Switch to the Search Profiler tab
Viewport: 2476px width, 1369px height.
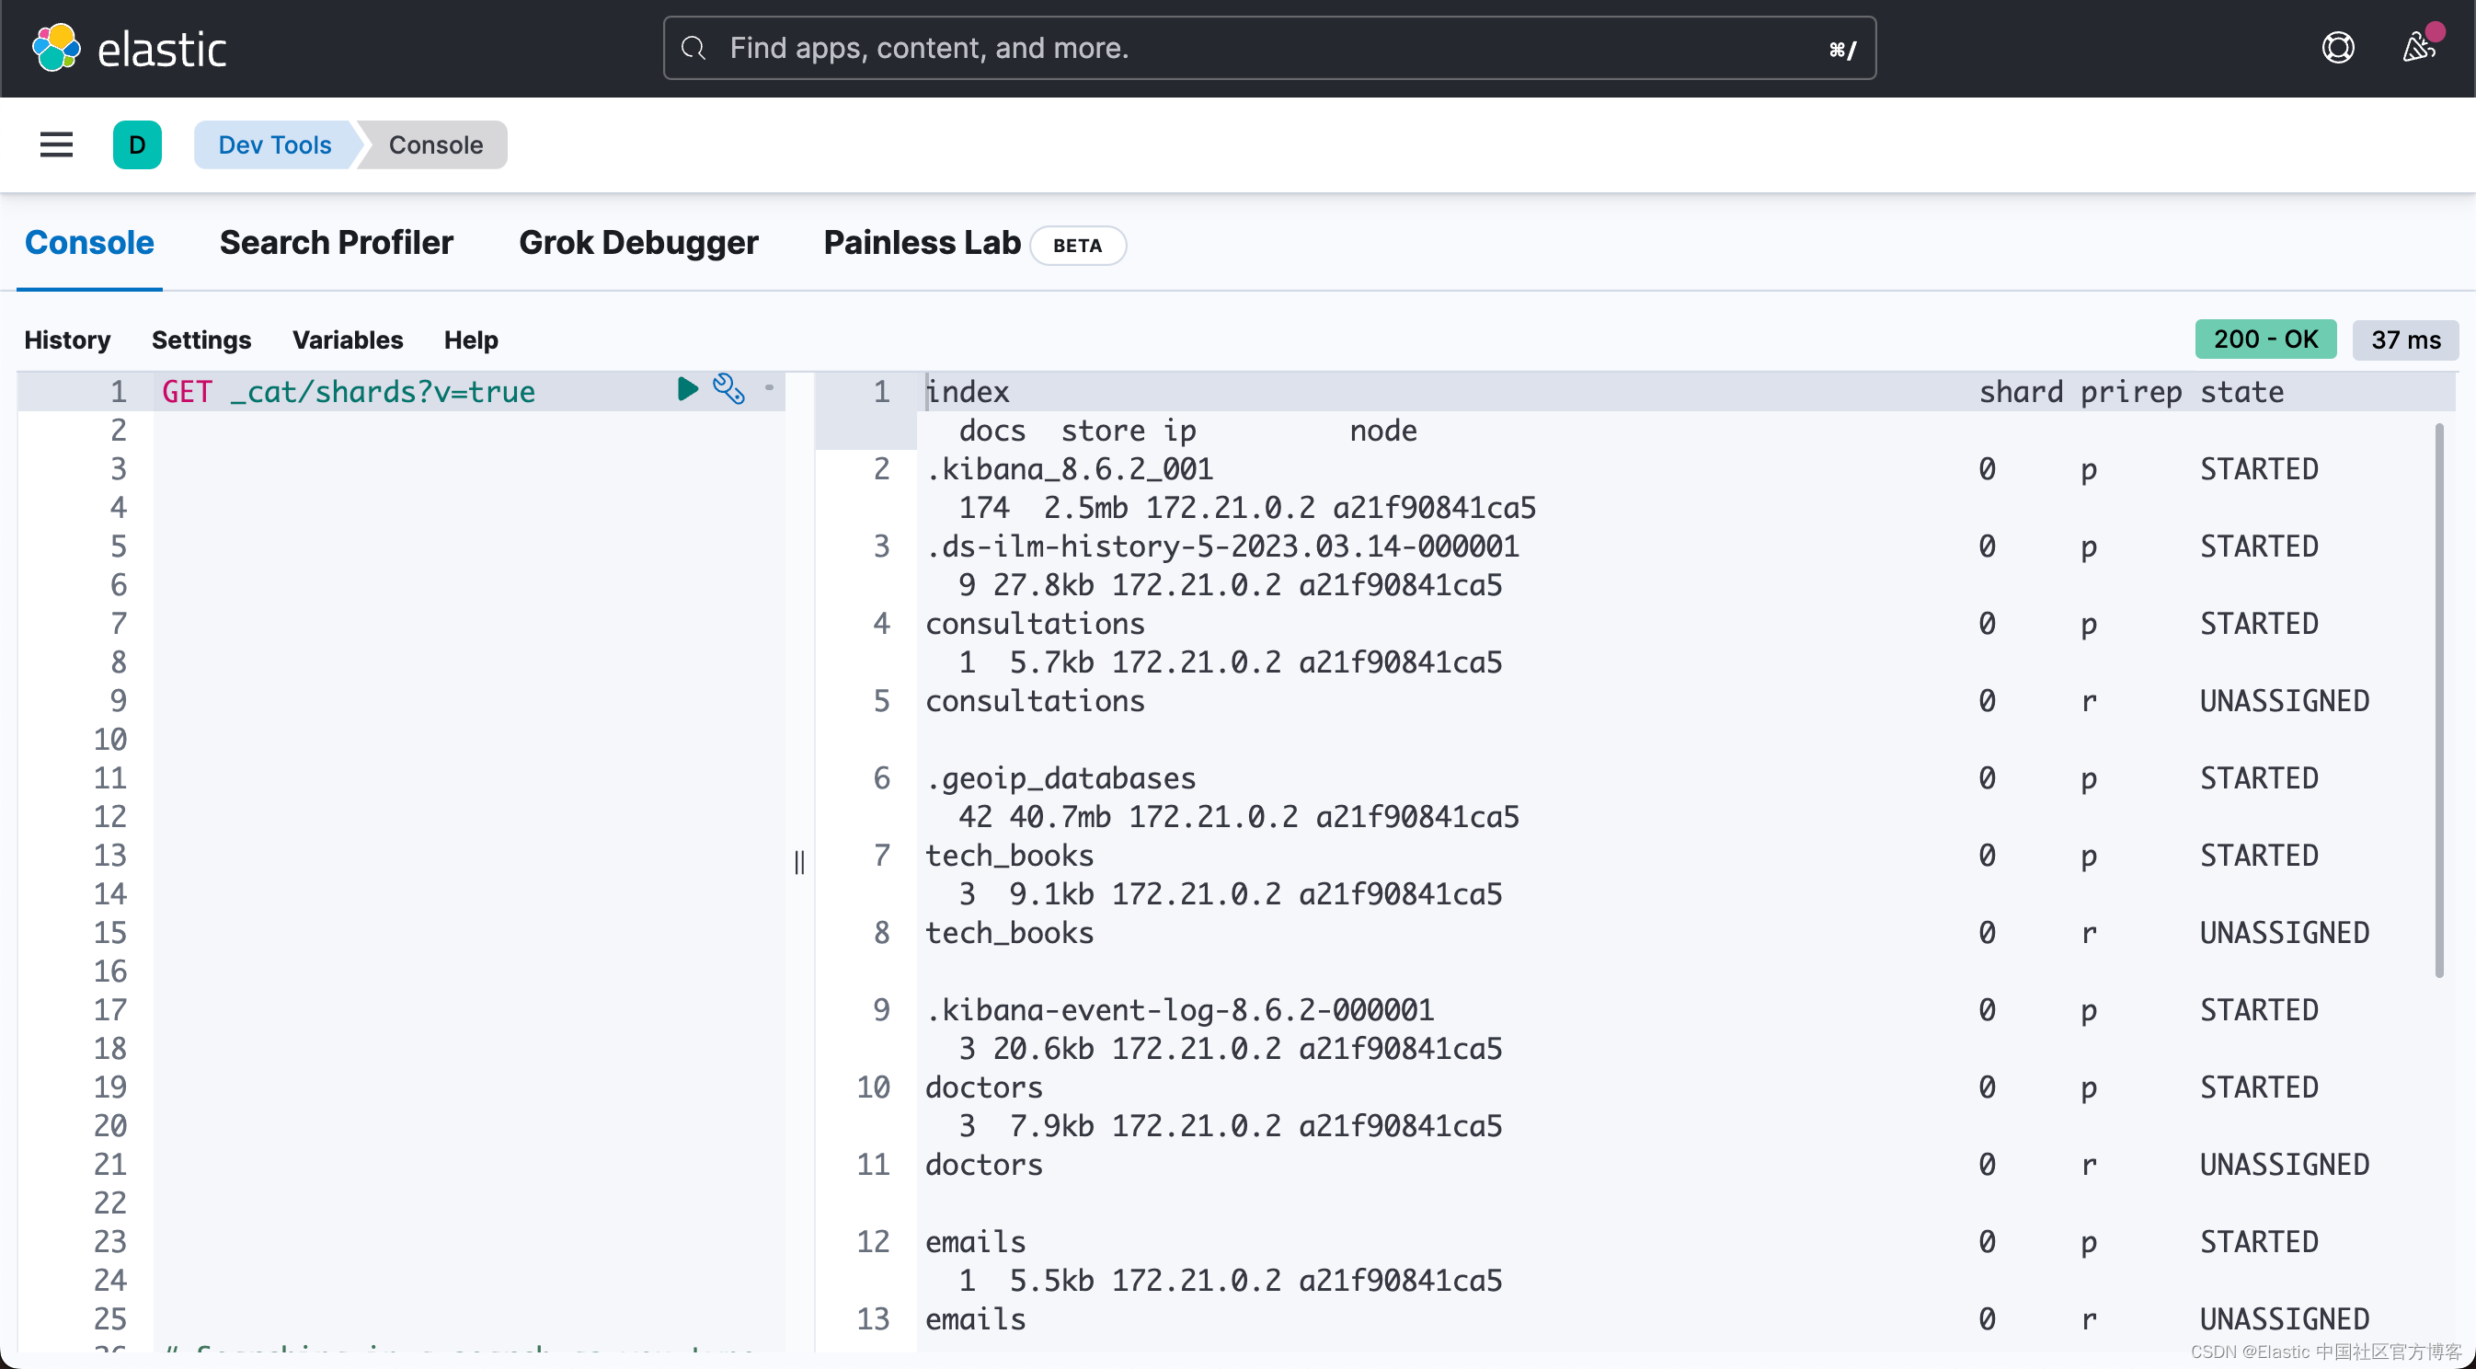[x=337, y=242]
